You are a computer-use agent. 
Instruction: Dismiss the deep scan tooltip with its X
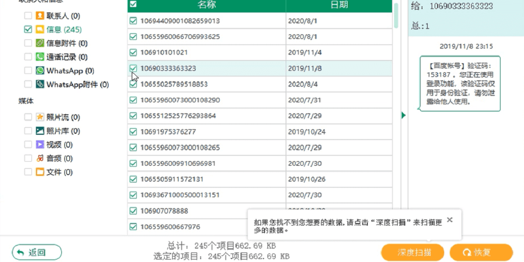[x=450, y=220]
